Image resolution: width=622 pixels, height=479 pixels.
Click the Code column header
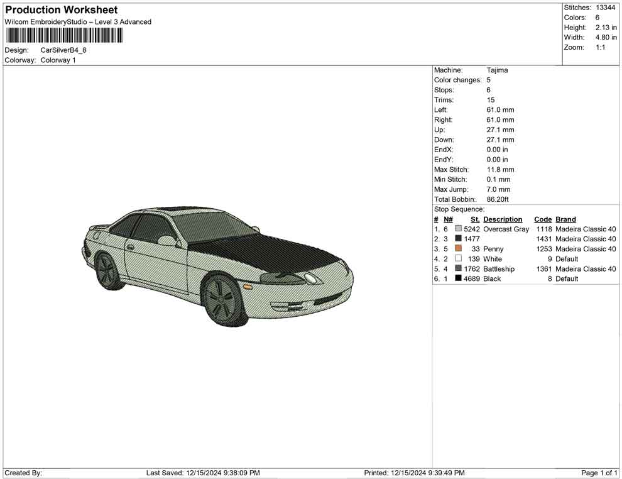pyautogui.click(x=543, y=219)
